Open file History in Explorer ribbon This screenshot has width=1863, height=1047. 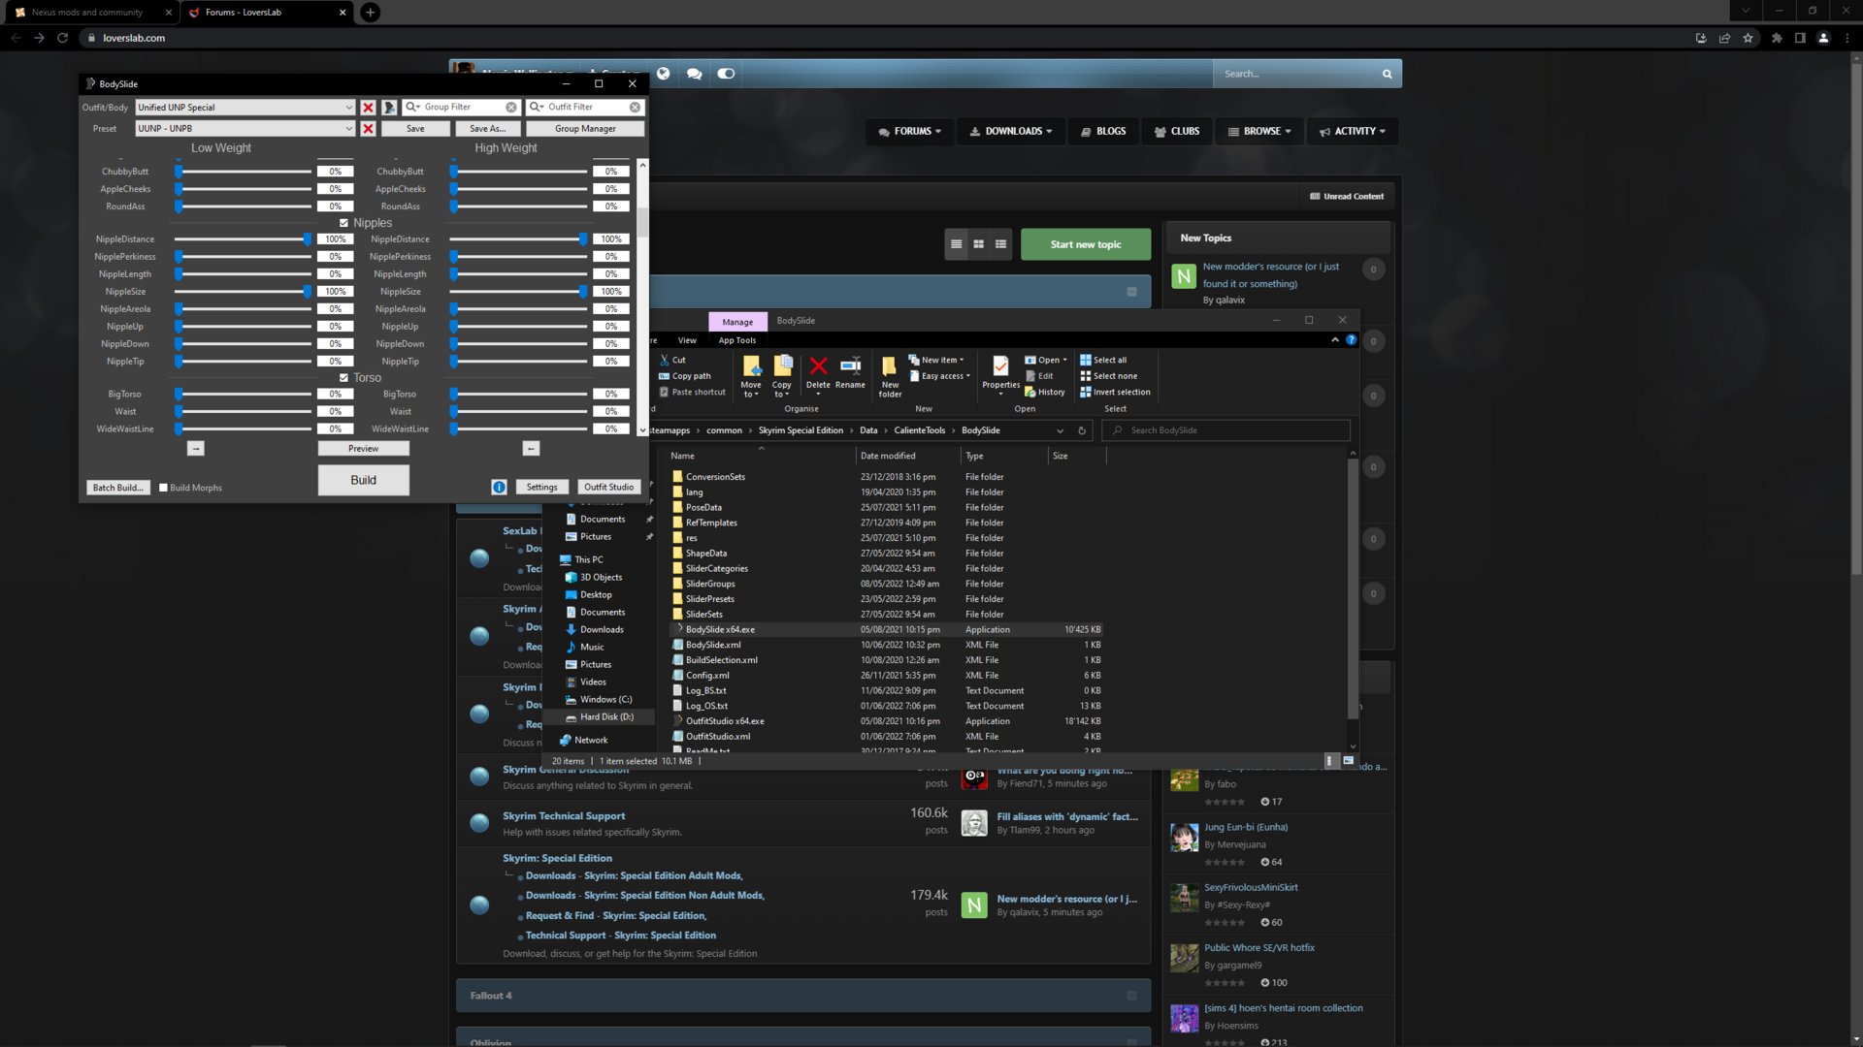click(1045, 392)
